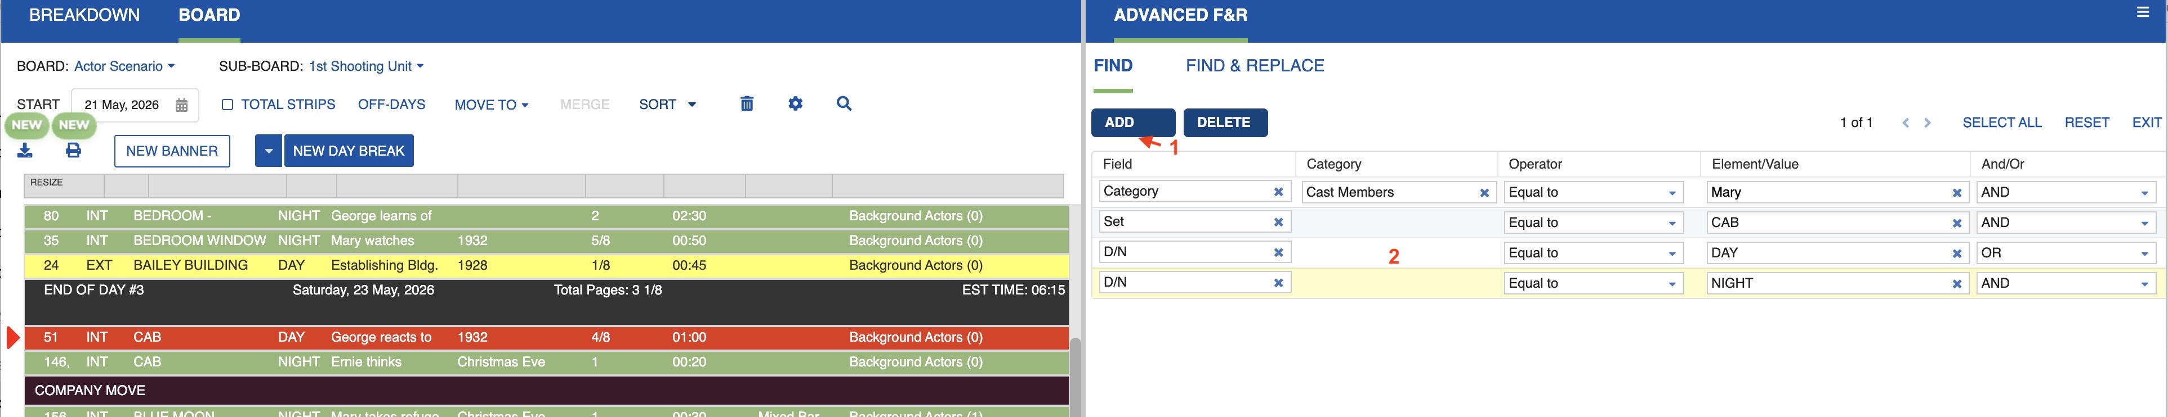Image resolution: width=2168 pixels, height=417 pixels.
Task: Click the Select All link
Action: click(x=2001, y=123)
